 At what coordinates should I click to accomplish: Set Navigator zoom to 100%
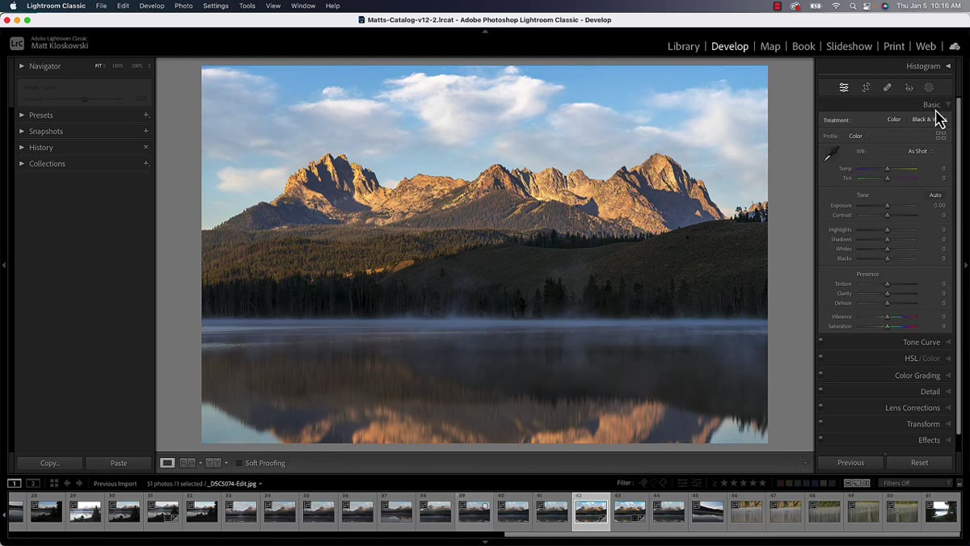click(118, 65)
